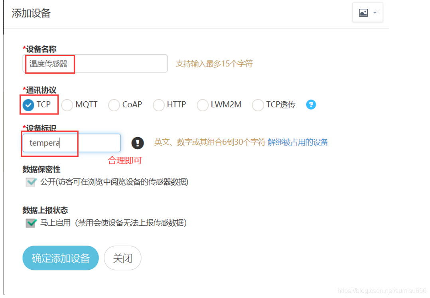Select the TCP protocol radio button
Screen dimensions: 430x298
(28, 105)
